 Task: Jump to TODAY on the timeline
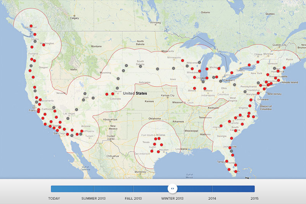point(54,199)
